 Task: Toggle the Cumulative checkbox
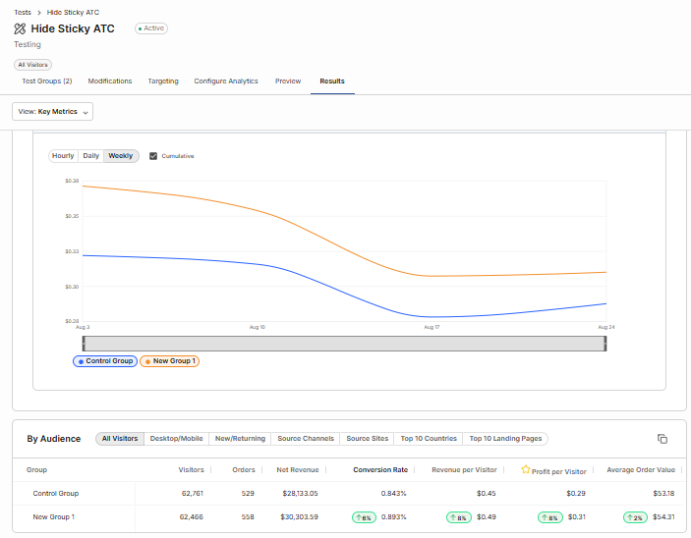click(153, 156)
